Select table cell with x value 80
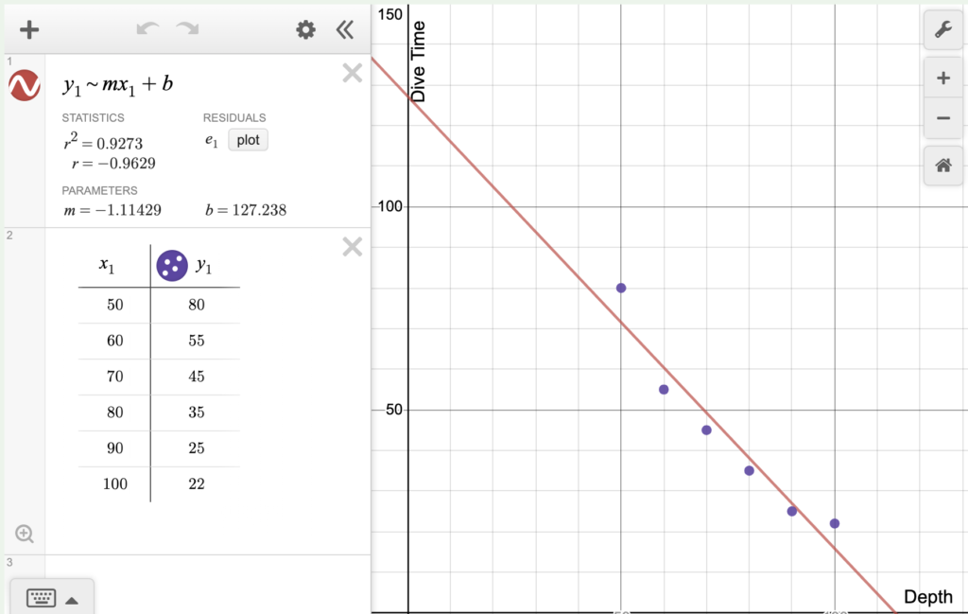The image size is (968, 614). click(114, 412)
